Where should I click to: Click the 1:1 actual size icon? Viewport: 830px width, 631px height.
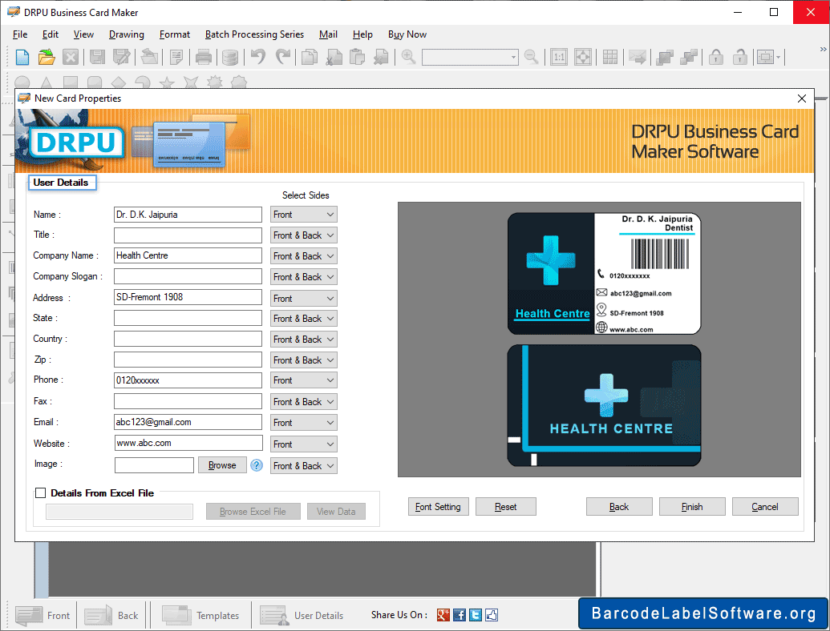tap(558, 57)
